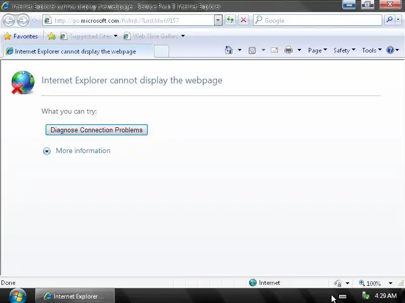The height and width of the screenshot is (303, 405).
Task: Click the 'Done' status bar text
Action: pos(8,283)
